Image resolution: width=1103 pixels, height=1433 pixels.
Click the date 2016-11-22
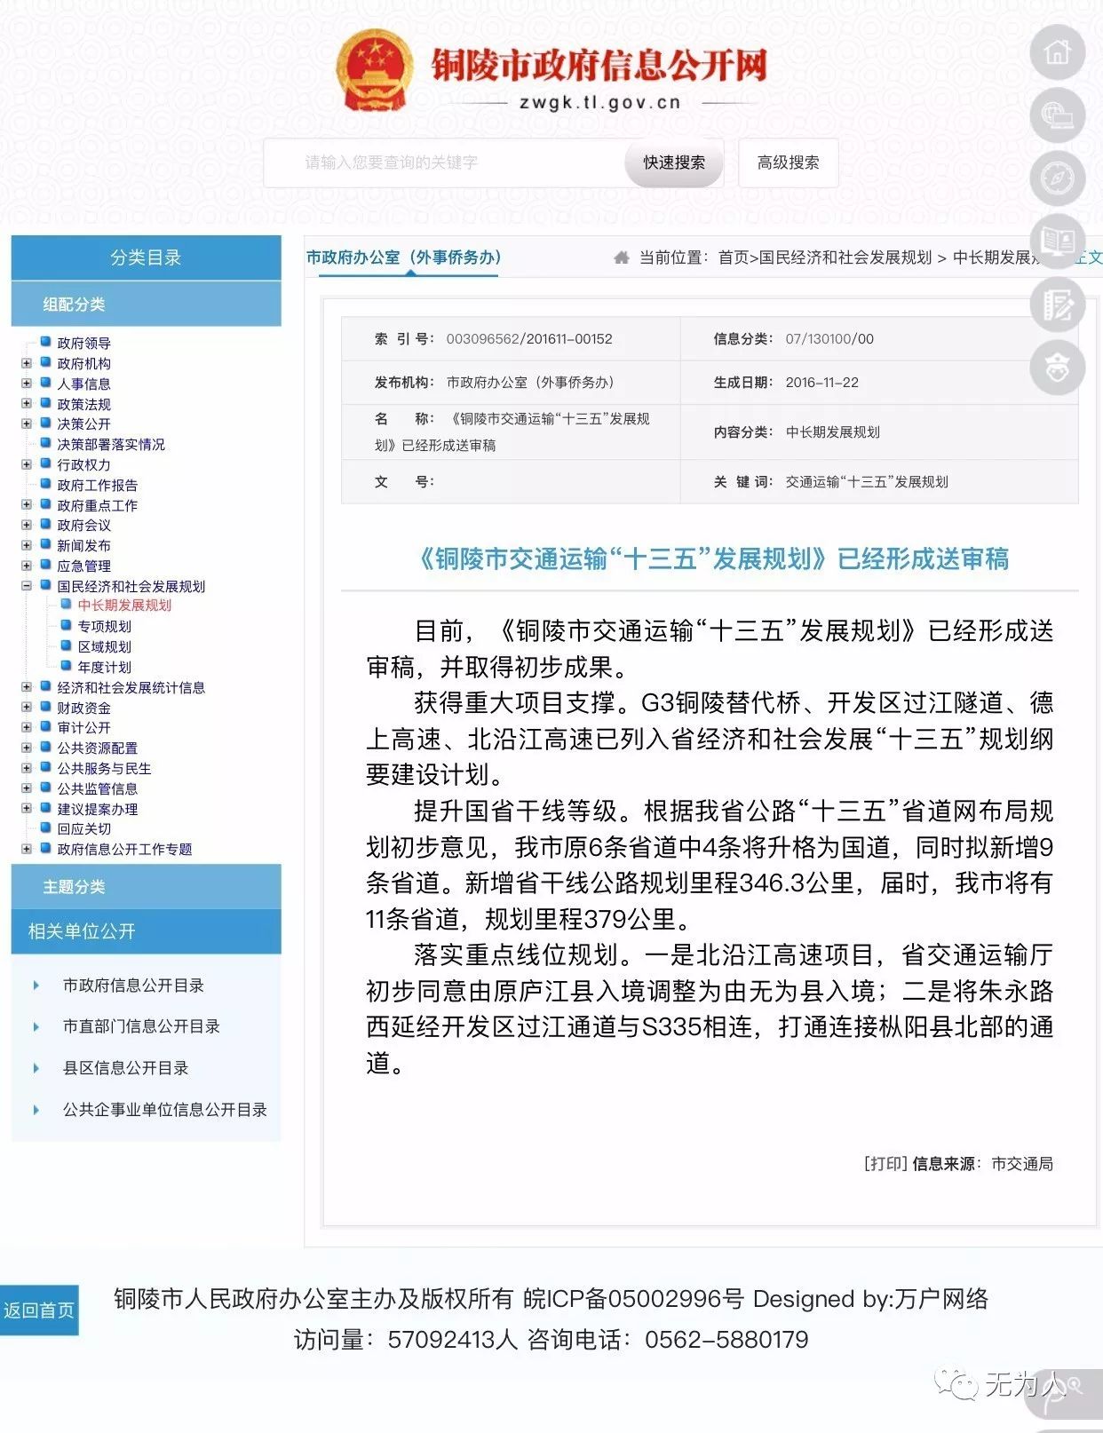(x=821, y=383)
